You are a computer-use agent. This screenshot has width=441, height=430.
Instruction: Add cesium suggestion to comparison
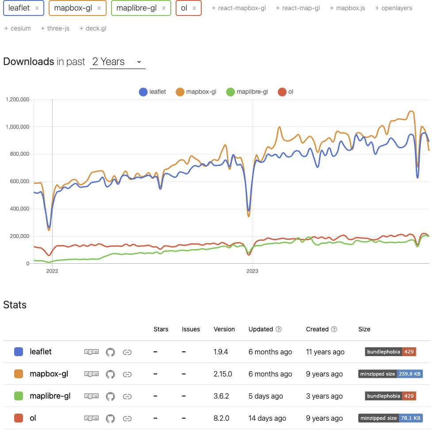pyautogui.click(x=17, y=28)
